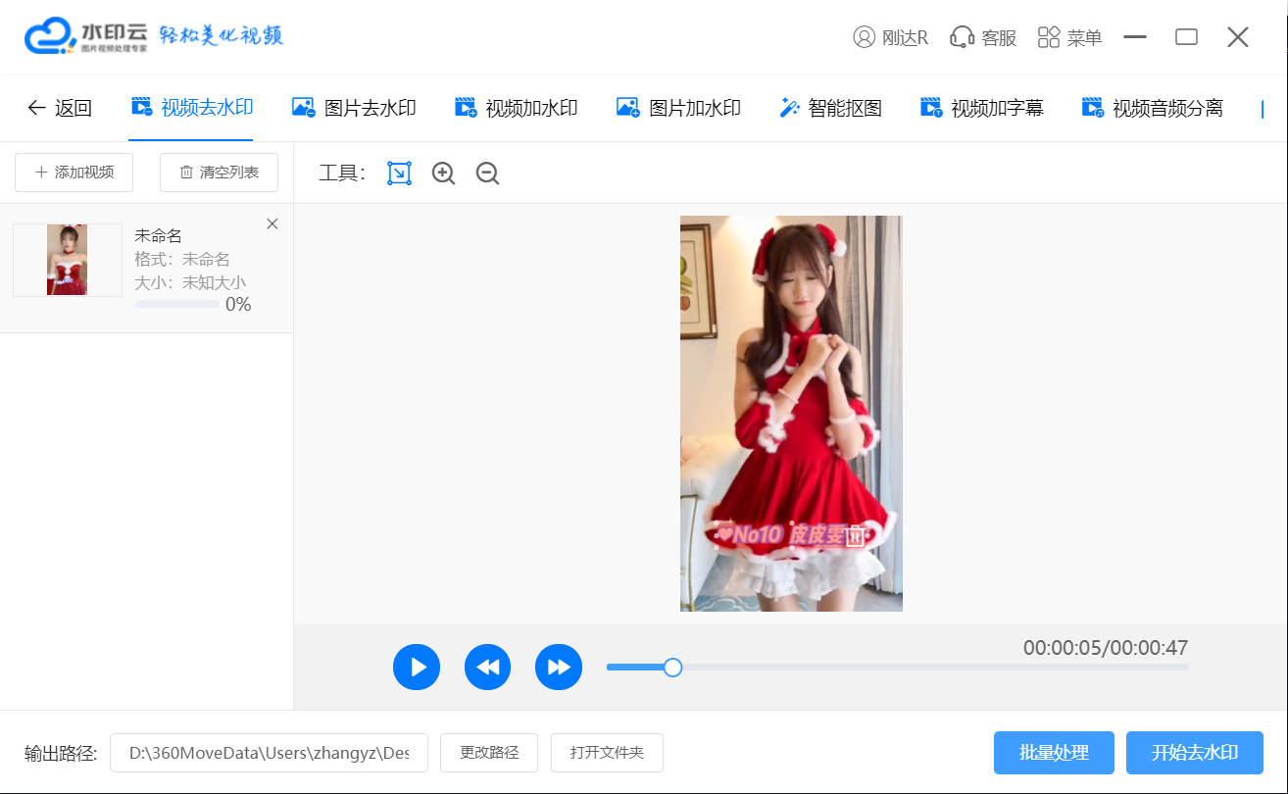Click 添加视频 button
The width and height of the screenshot is (1288, 794).
[x=74, y=173]
